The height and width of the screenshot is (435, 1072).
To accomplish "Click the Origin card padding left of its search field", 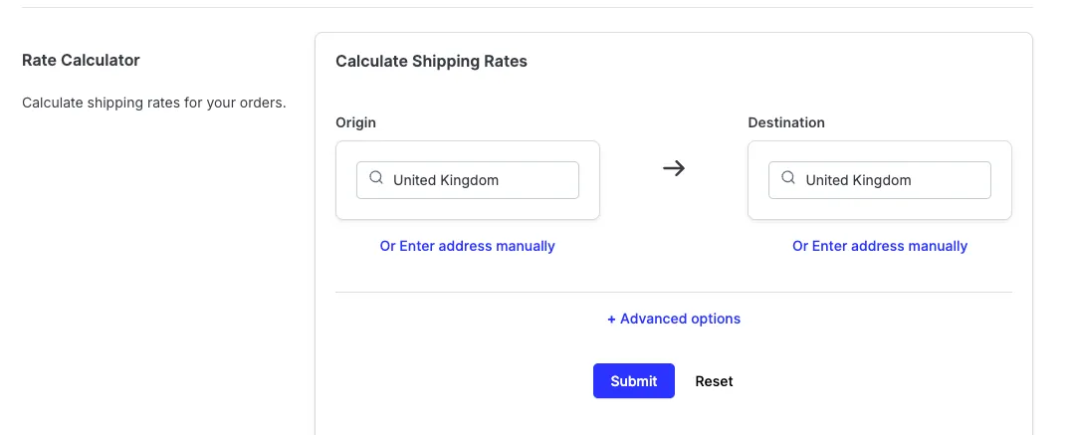I will pyautogui.click(x=346, y=180).
